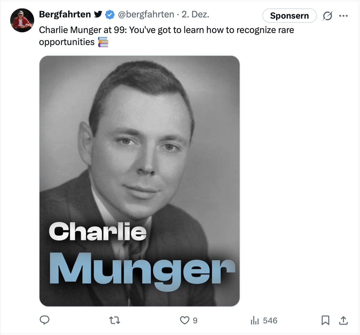Open the three-dot more options menu

click(343, 16)
